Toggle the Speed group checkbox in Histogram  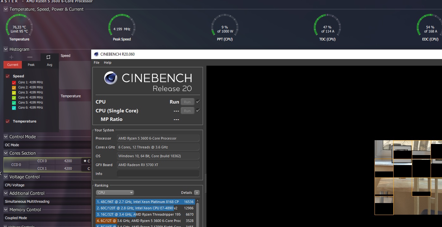pyautogui.click(x=8, y=76)
